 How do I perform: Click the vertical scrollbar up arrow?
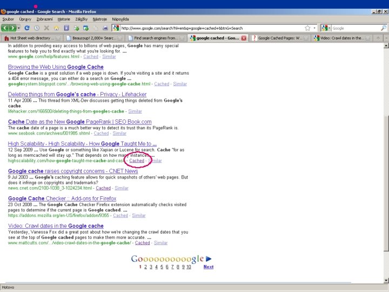coord(386,45)
